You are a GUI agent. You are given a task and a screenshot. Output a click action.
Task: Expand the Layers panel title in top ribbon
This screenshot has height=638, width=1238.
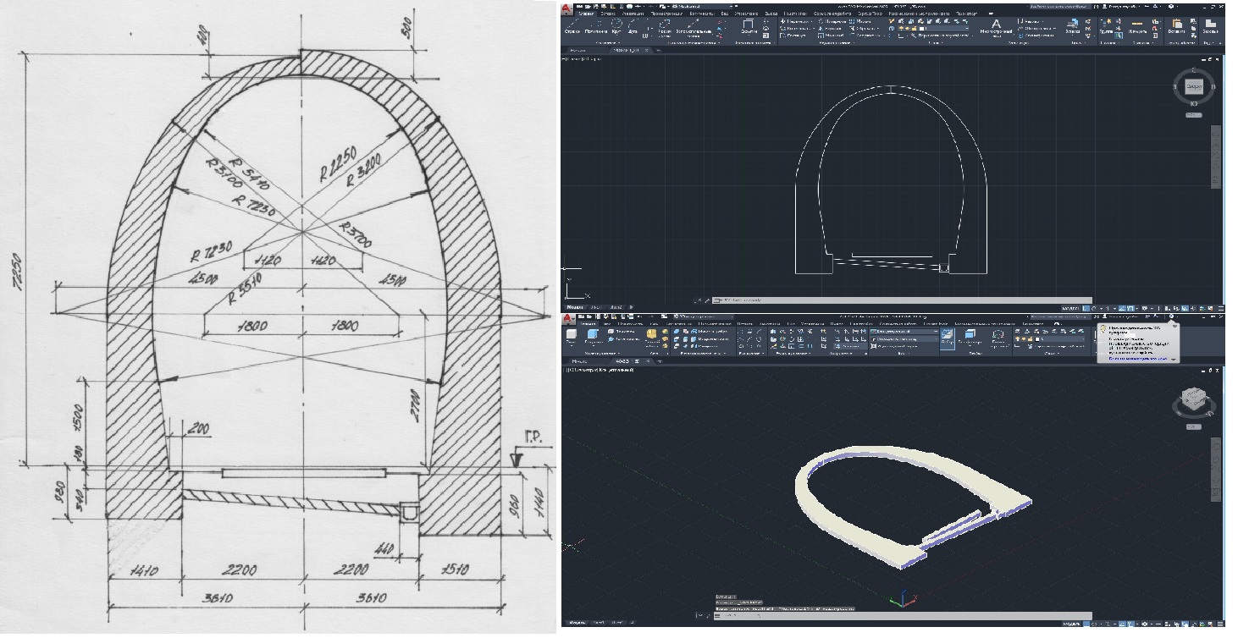(934, 43)
